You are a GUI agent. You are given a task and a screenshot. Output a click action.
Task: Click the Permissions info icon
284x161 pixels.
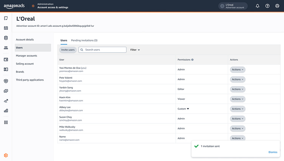click(192, 59)
